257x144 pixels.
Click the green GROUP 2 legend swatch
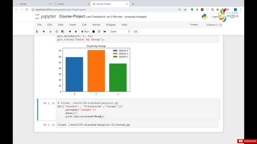point(115,57)
